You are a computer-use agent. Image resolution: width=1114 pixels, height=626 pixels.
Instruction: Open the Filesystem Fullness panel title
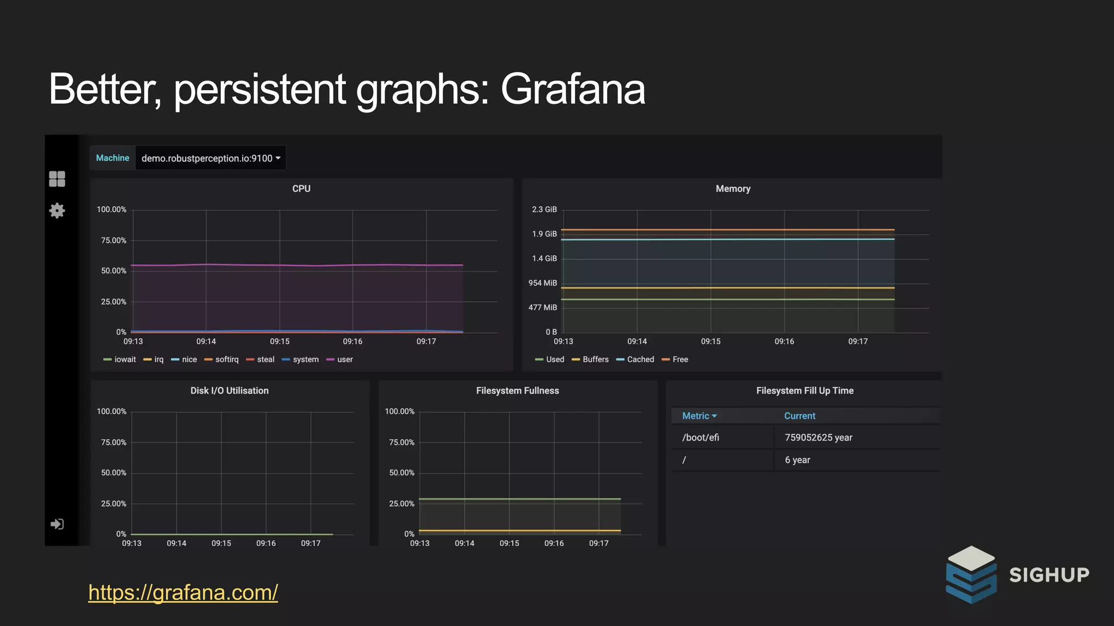coord(517,391)
